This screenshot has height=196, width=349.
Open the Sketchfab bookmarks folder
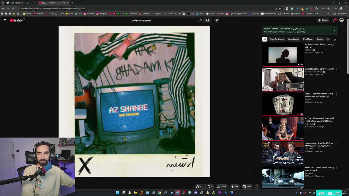point(284,14)
